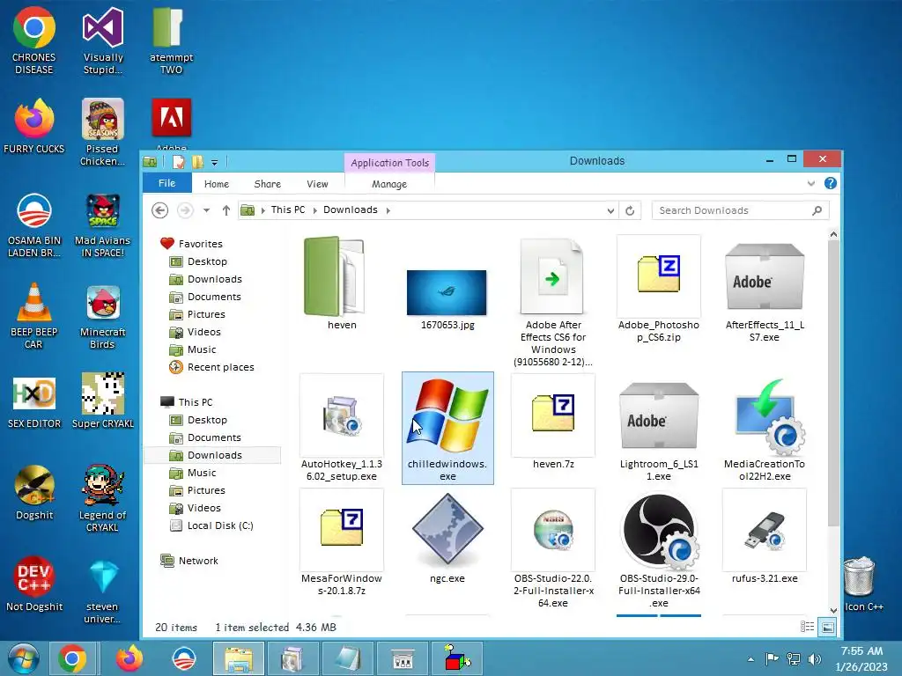Click the Application Tools contextual tab

(x=390, y=163)
